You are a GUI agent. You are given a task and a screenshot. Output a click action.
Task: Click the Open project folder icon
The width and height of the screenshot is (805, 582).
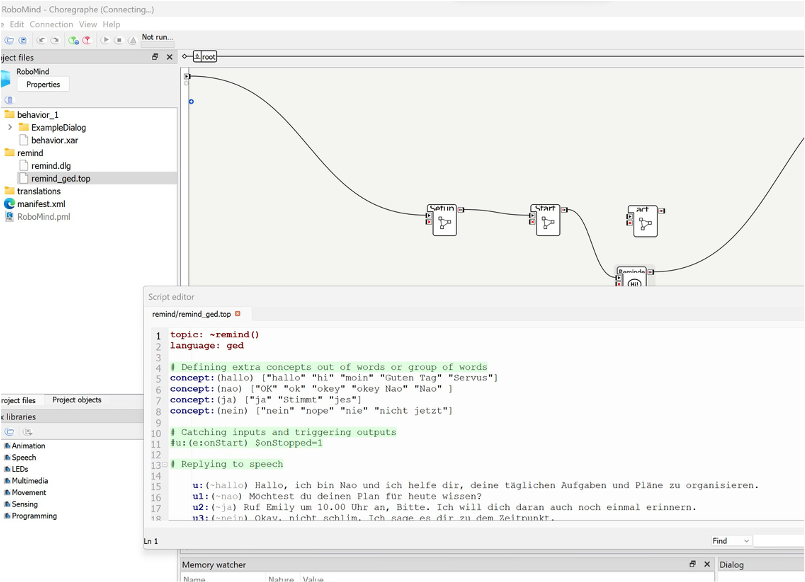tap(10, 41)
